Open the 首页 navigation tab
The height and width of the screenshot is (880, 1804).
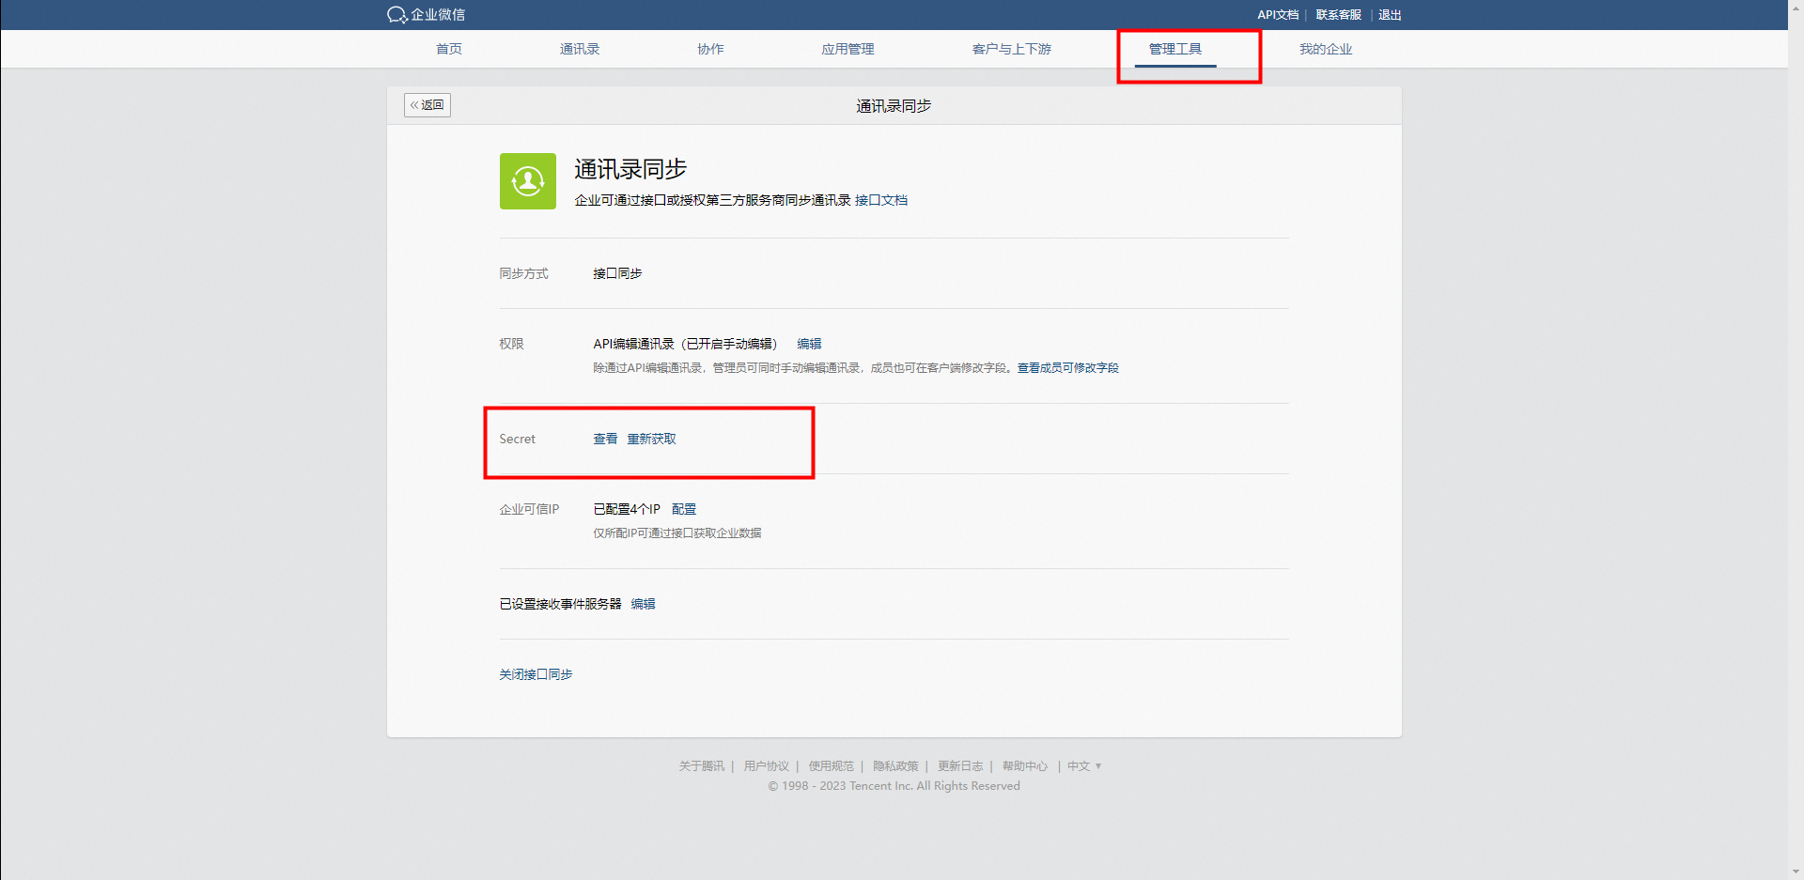(x=449, y=49)
